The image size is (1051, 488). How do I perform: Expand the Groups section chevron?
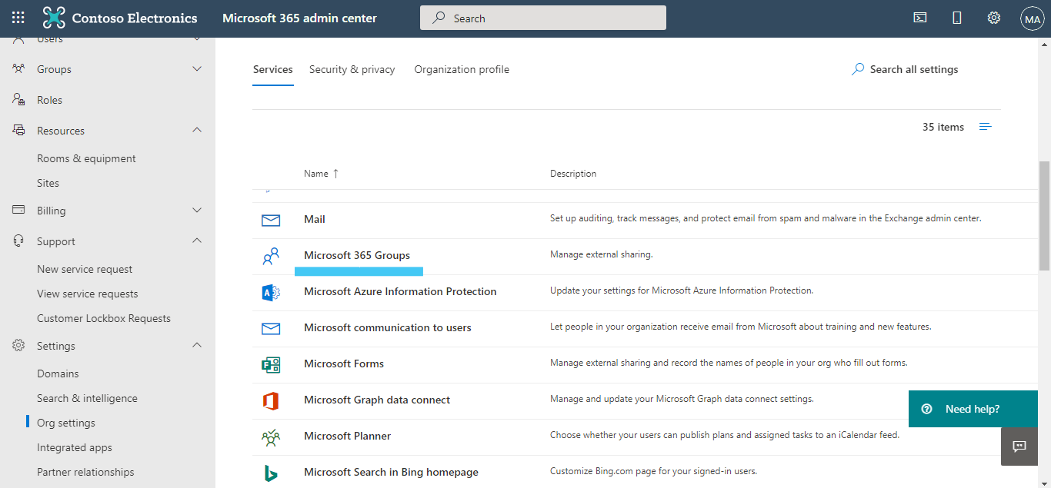click(x=197, y=69)
